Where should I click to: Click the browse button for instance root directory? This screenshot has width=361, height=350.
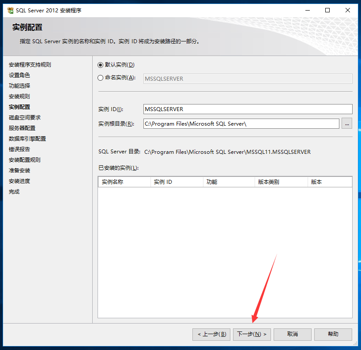pos(346,124)
